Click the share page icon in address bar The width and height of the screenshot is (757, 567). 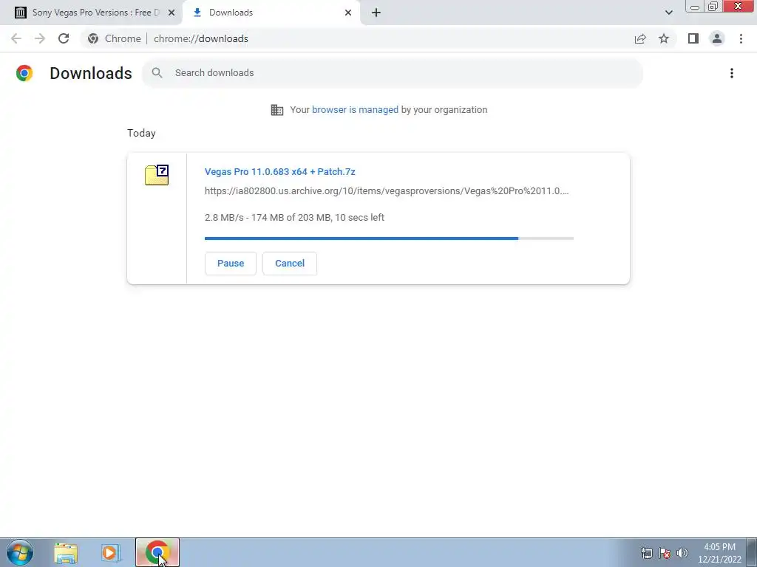pyautogui.click(x=640, y=38)
